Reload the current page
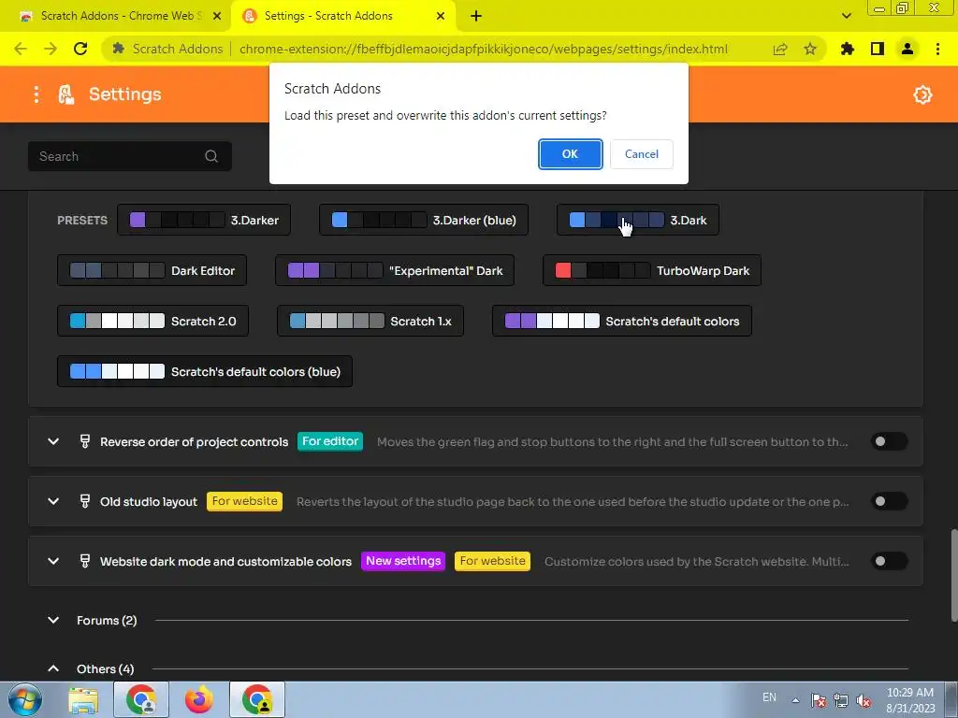Screen dimensions: 958x718 click(80, 49)
